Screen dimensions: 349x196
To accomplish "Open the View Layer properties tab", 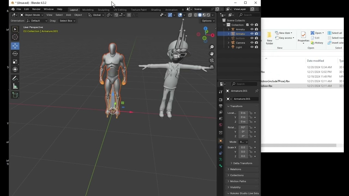I will [x=221, y=112].
